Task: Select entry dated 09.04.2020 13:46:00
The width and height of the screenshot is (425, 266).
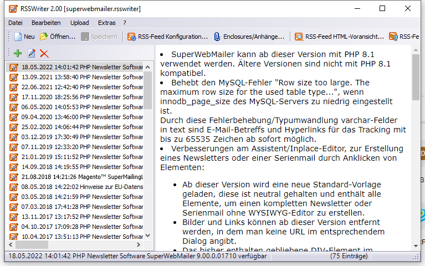Action: [x=75, y=117]
